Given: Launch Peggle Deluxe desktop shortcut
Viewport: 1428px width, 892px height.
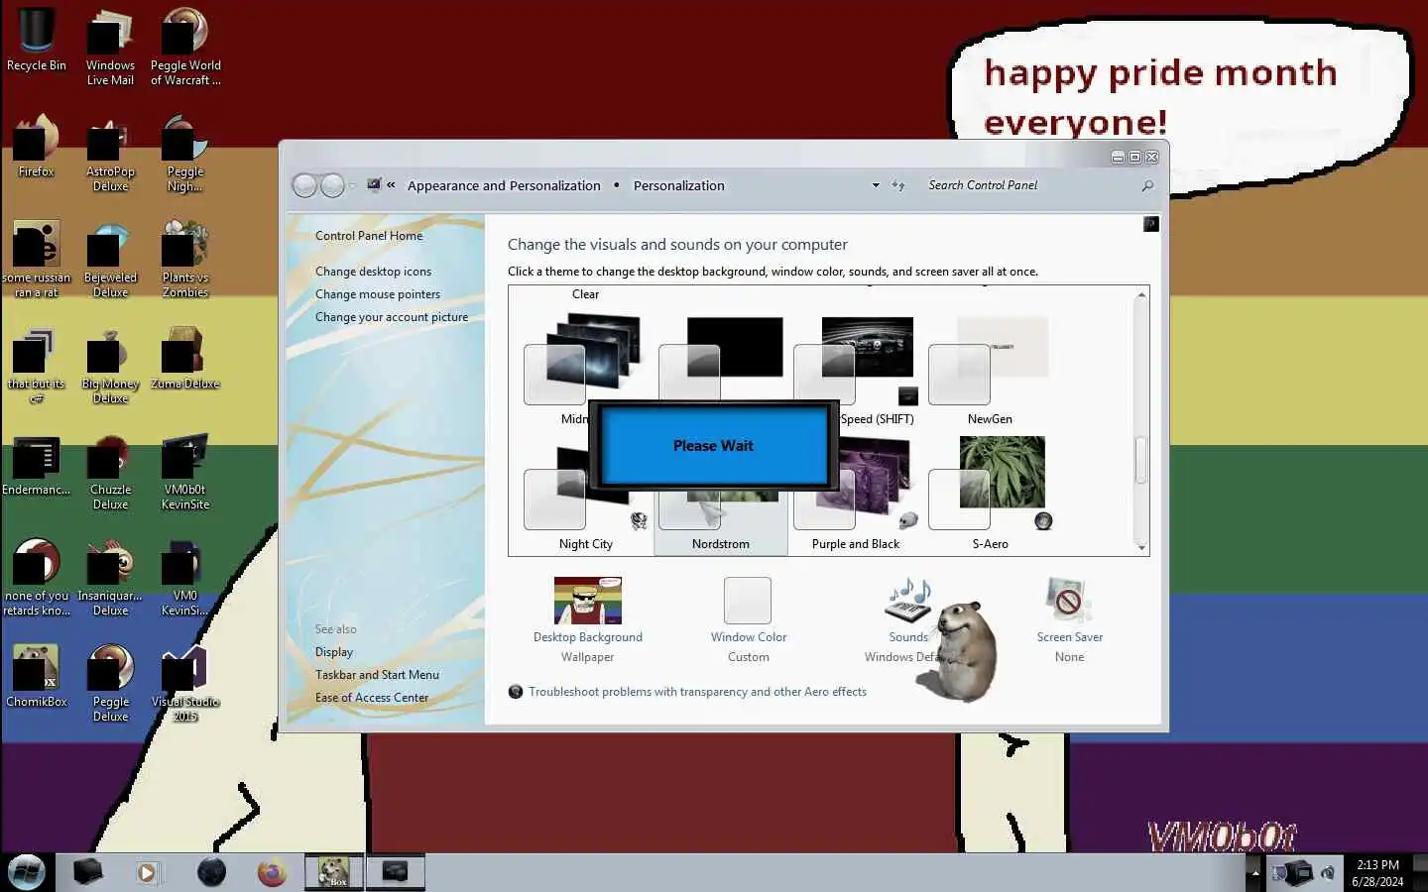Looking at the screenshot, I should point(110,683).
